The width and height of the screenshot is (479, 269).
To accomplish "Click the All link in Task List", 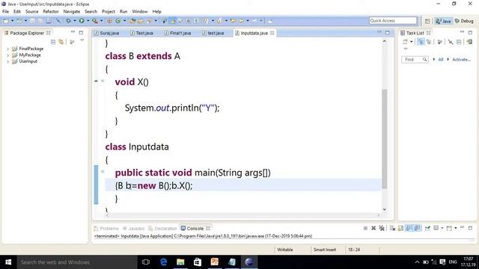I will (441, 60).
